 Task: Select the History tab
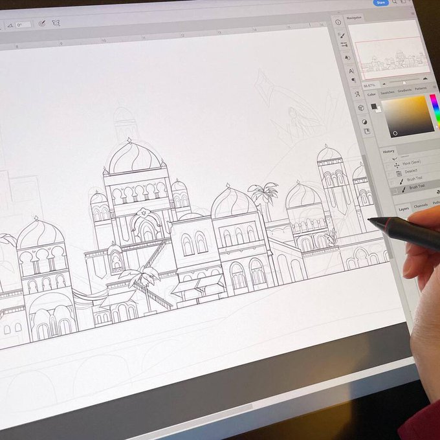pos(388,151)
